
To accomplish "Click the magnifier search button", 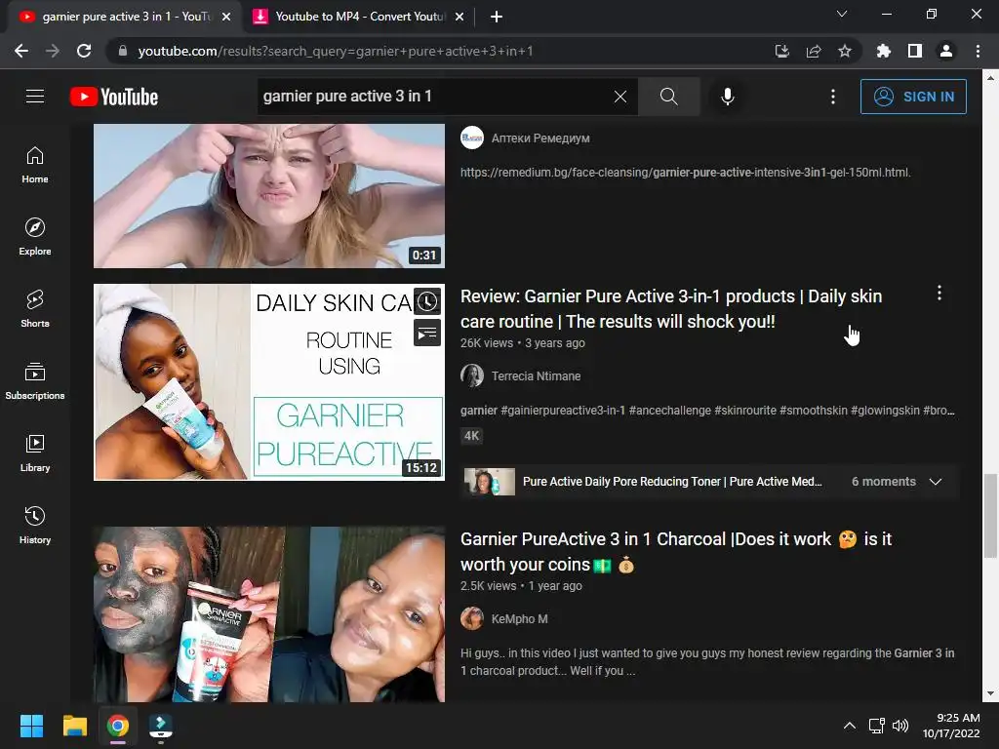I will click(668, 97).
